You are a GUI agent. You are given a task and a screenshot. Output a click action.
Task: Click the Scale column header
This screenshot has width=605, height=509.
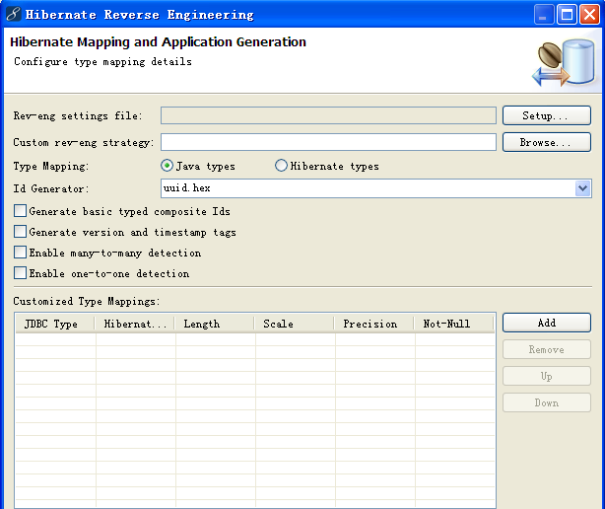click(x=295, y=324)
